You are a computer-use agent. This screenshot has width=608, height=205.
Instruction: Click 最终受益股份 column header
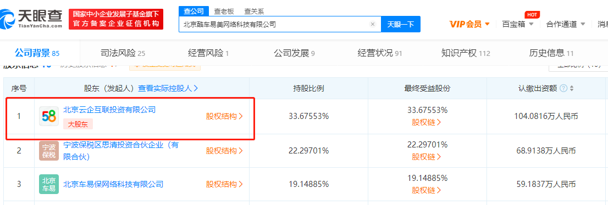[427, 88]
